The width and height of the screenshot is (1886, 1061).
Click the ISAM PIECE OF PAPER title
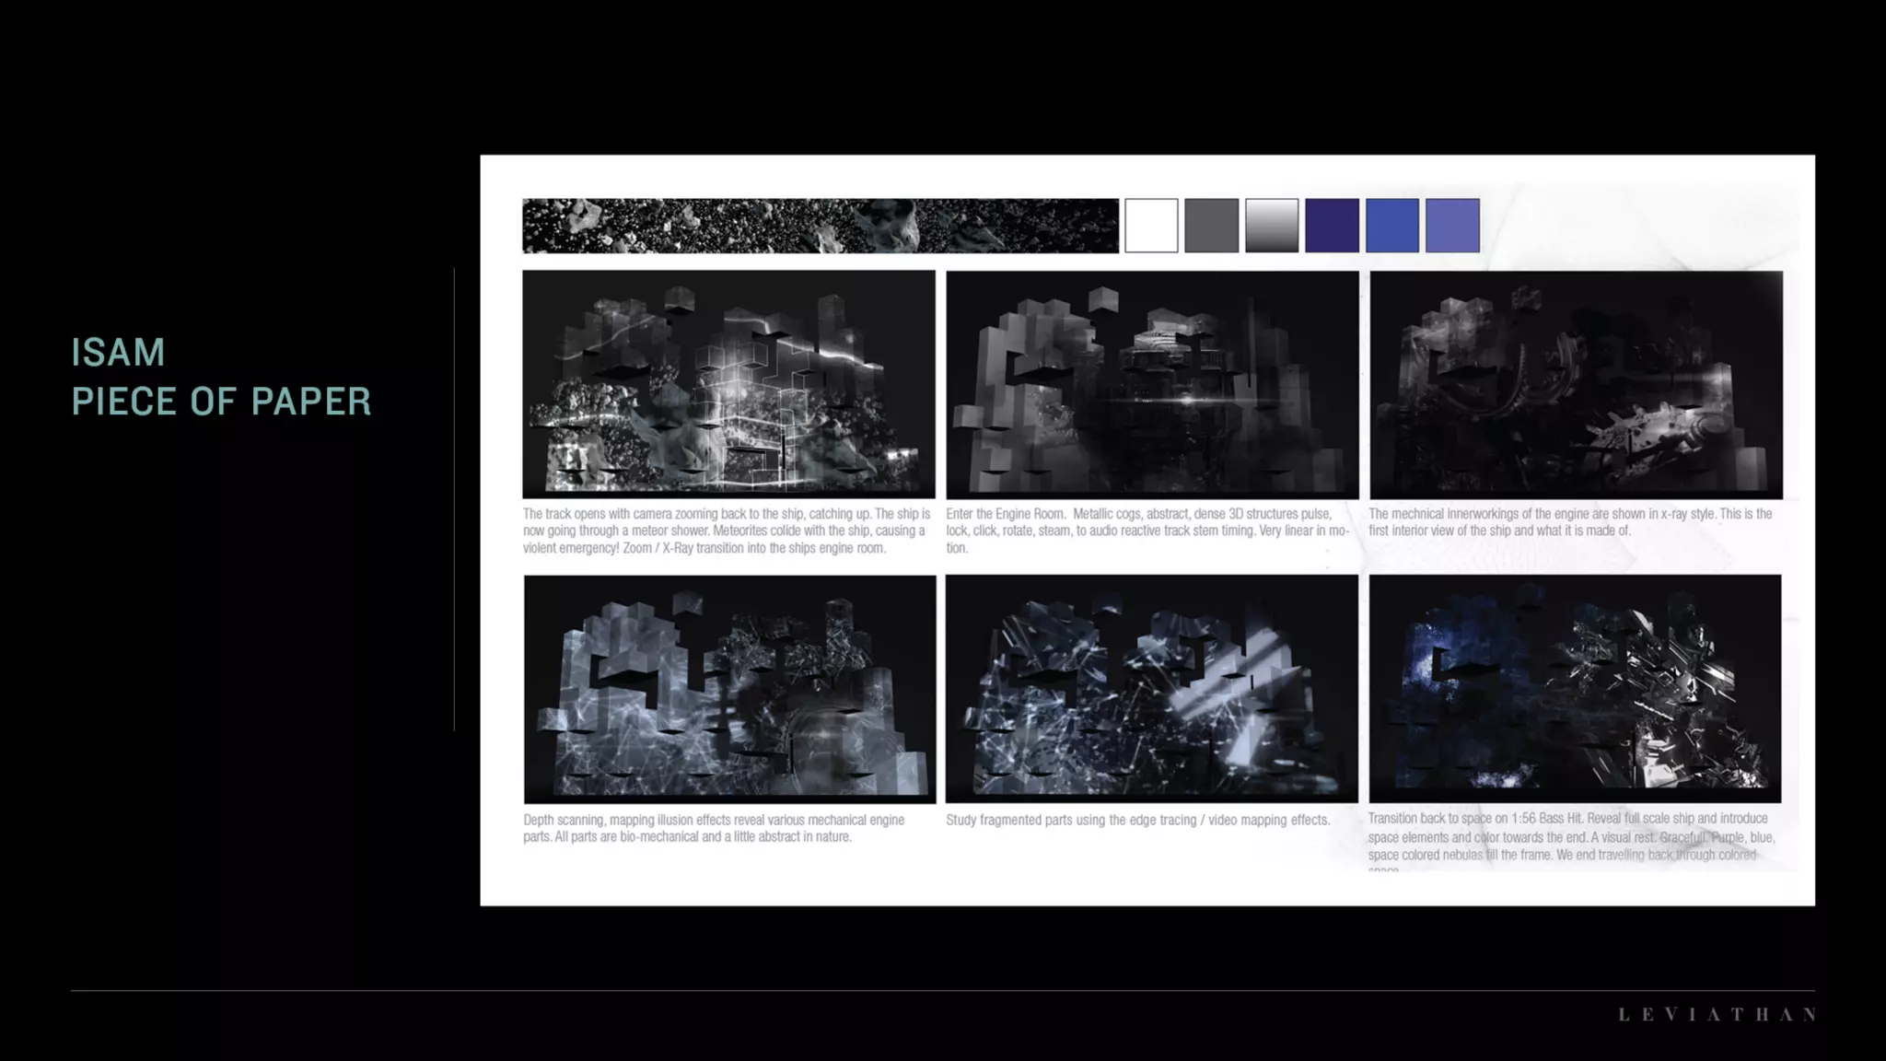[x=221, y=377]
